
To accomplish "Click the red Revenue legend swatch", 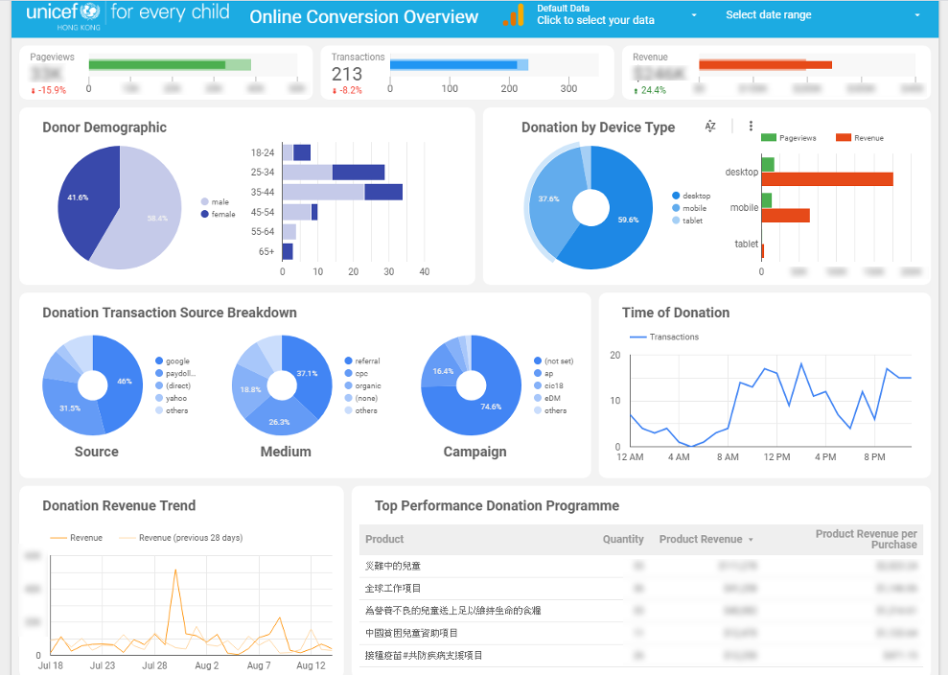I will coord(844,137).
